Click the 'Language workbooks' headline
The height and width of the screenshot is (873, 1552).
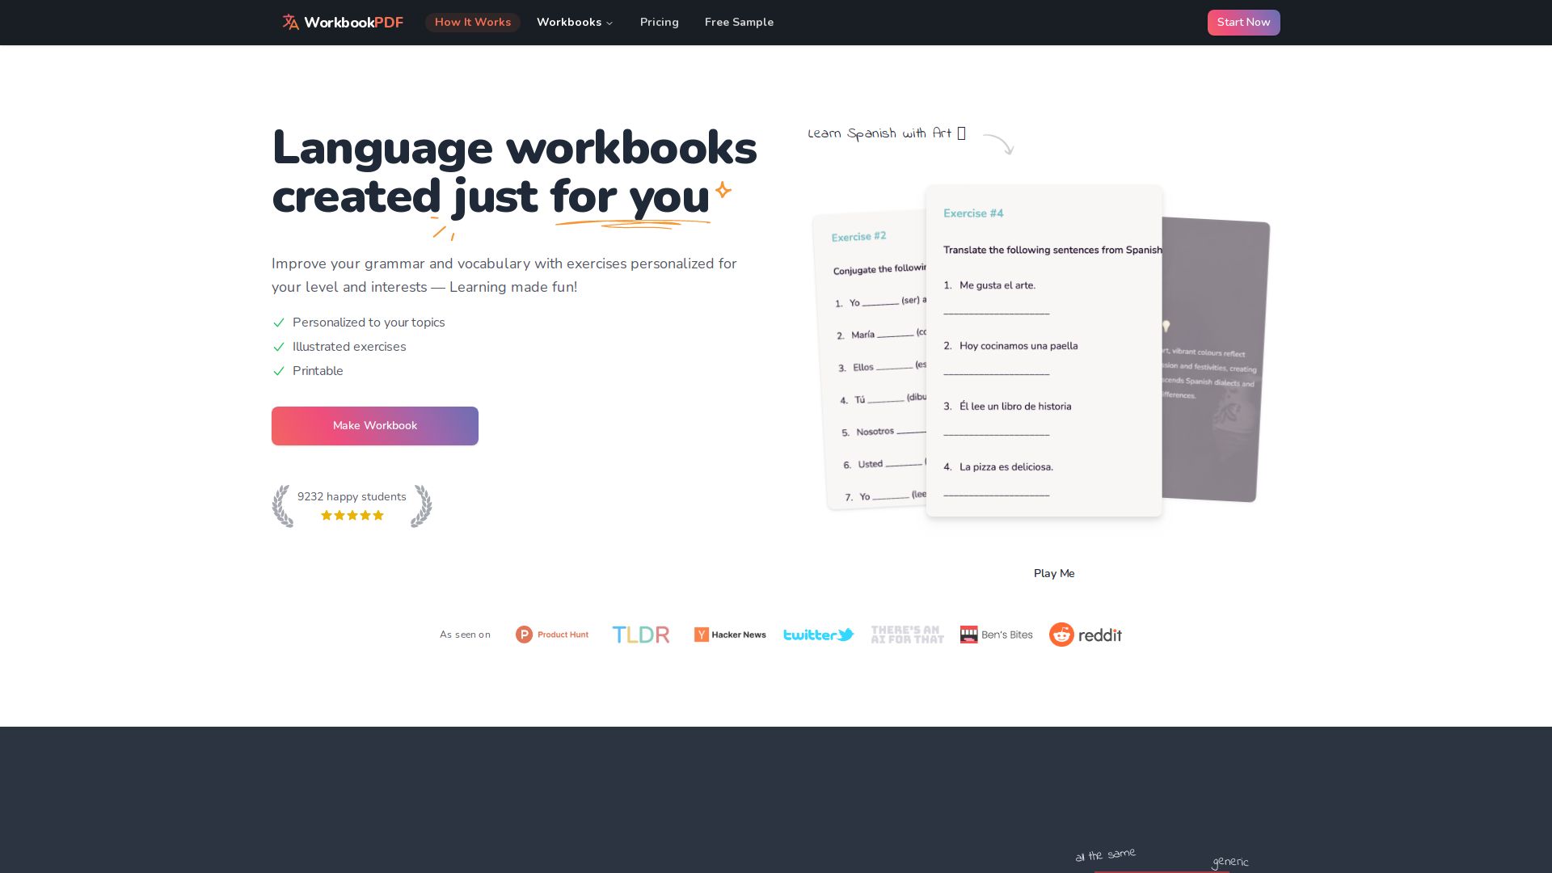pyautogui.click(x=514, y=148)
